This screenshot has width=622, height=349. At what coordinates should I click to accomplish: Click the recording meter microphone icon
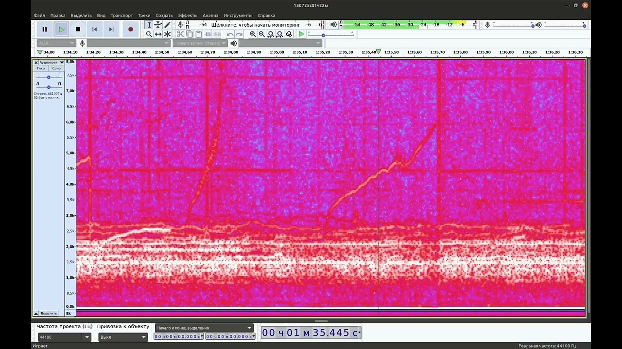(180, 24)
